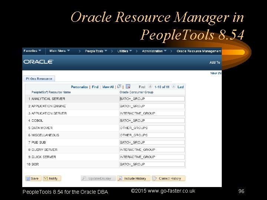Edit consumer group for MISCELLANEOUS
The height and width of the screenshot is (200, 267).
pos(152,135)
